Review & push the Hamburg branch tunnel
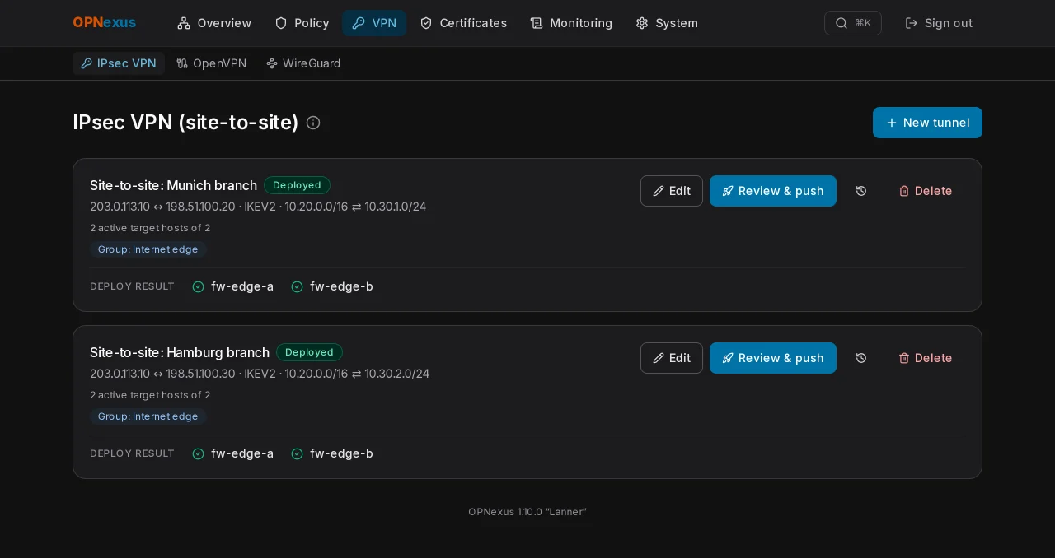The height and width of the screenshot is (558, 1055). coord(773,358)
